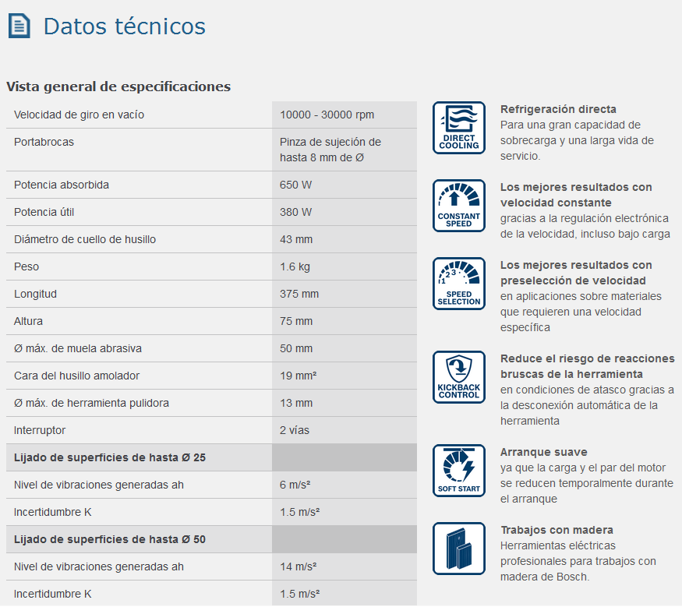The width and height of the screenshot is (682, 607).
Task: Click the Soft Start icon
Action: [x=458, y=471]
